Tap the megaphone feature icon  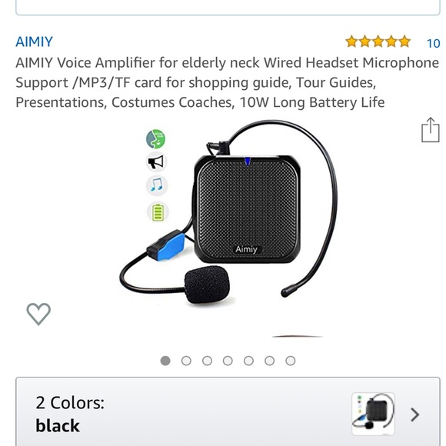click(x=156, y=162)
